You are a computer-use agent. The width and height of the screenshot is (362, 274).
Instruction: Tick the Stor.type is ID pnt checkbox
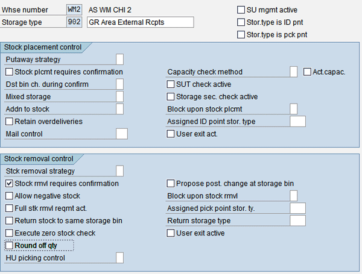(241, 22)
